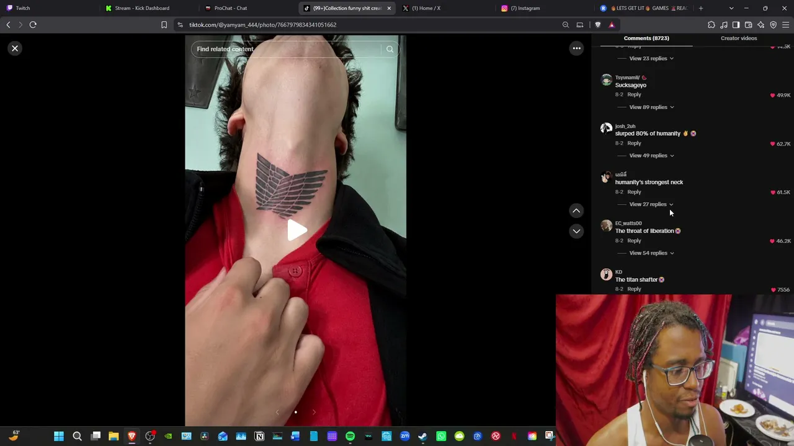Open josh_2uh's profile via avatar
Screen dimensions: 794x446
tap(606, 129)
